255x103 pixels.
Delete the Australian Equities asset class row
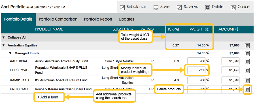click(x=247, y=46)
